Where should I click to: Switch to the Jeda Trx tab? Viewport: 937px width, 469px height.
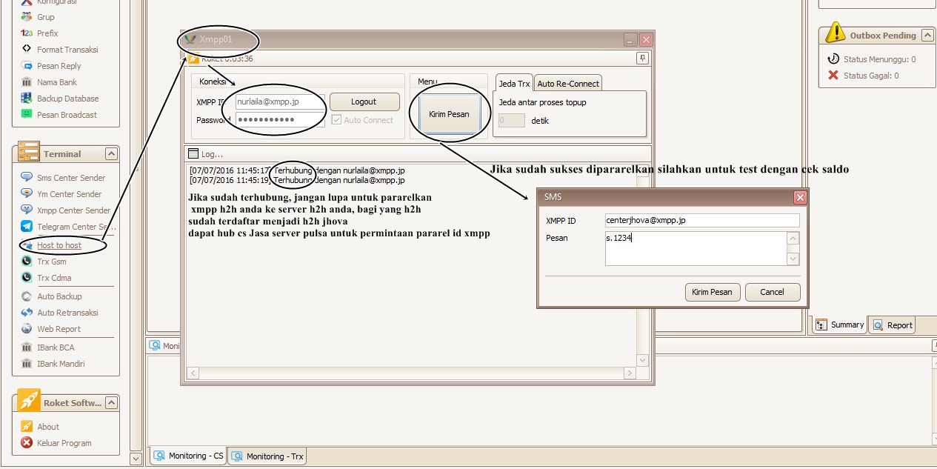[x=513, y=83]
